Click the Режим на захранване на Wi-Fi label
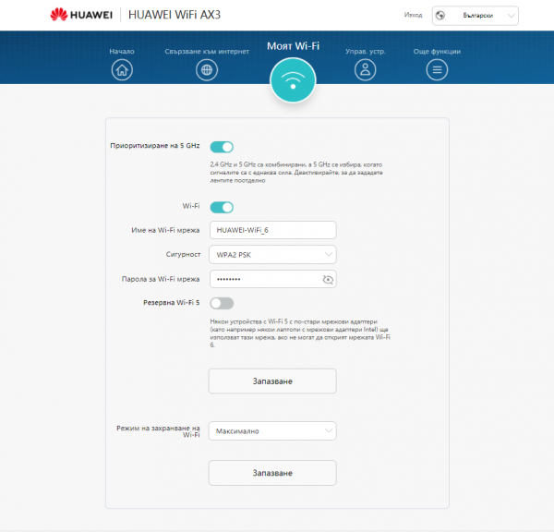The width and height of the screenshot is (554, 532). point(158,431)
